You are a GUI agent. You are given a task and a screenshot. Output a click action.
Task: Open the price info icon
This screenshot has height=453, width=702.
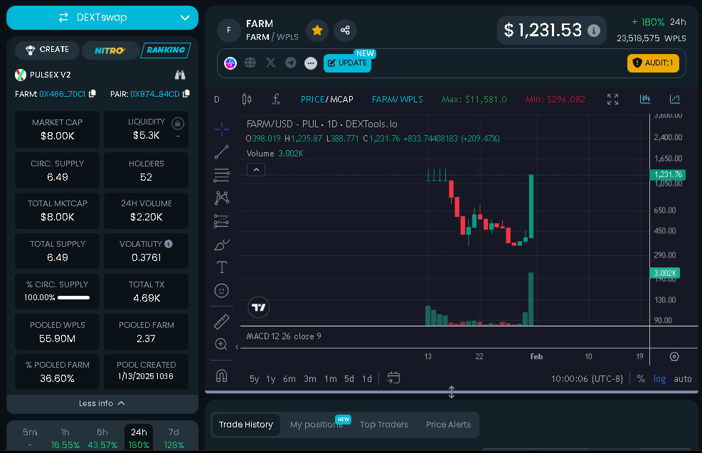click(594, 31)
